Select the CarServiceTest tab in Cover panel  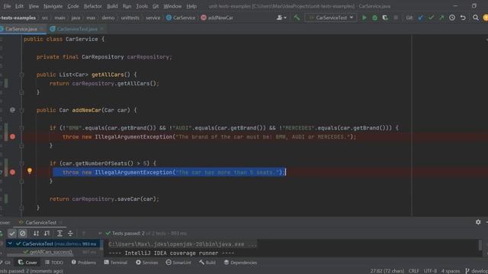click(40, 222)
